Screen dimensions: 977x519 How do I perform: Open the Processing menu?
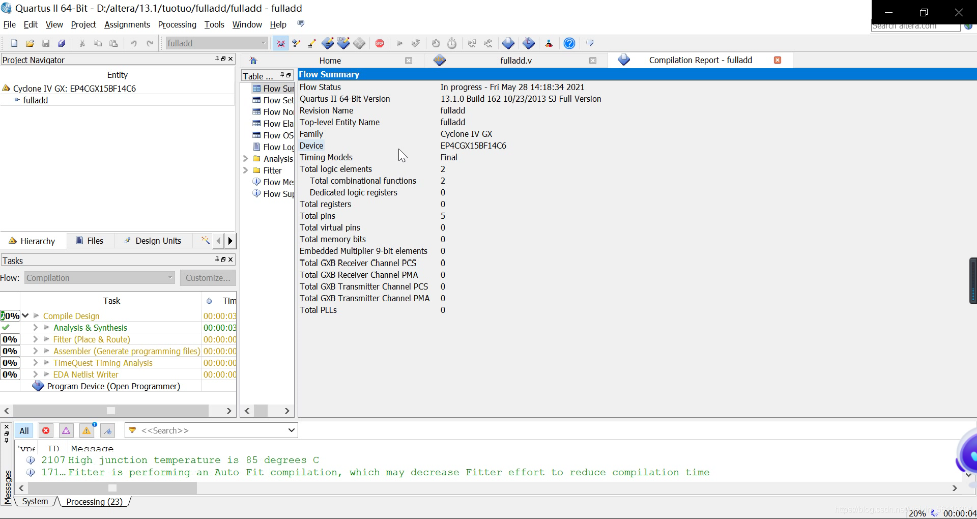pyautogui.click(x=177, y=24)
